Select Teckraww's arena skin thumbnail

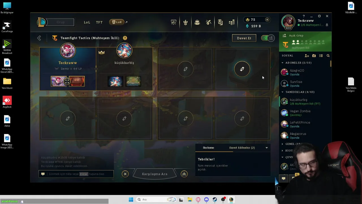point(77,81)
